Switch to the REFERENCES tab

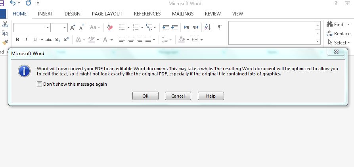click(x=147, y=14)
